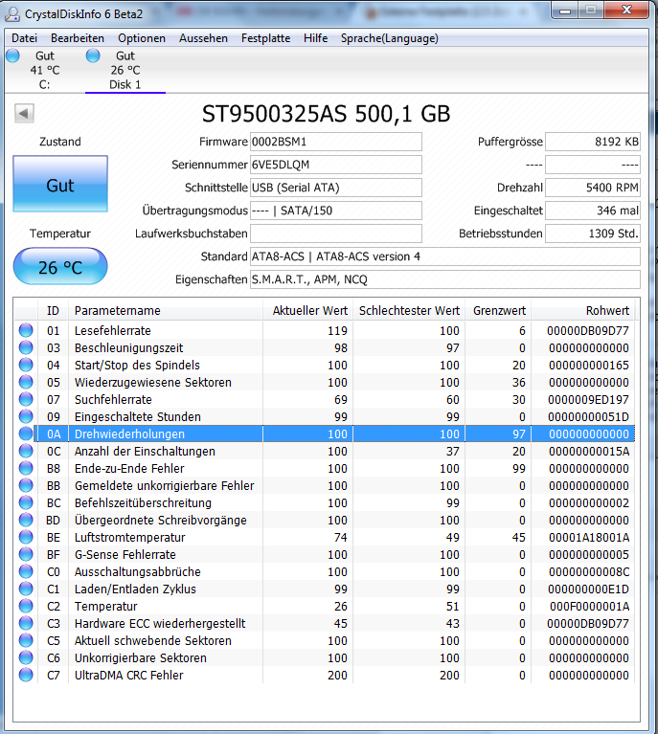The image size is (658, 734).
Task: Click the Standard field ATA8-ACS
Action: click(445, 256)
